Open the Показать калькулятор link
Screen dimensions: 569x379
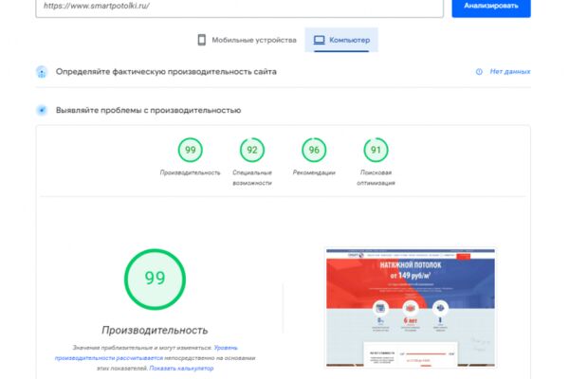tap(181, 369)
